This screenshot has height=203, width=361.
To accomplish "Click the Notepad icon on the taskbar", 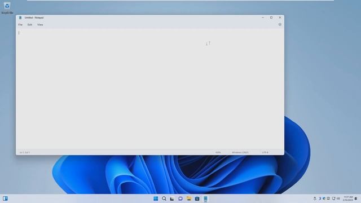I will (x=205, y=198).
